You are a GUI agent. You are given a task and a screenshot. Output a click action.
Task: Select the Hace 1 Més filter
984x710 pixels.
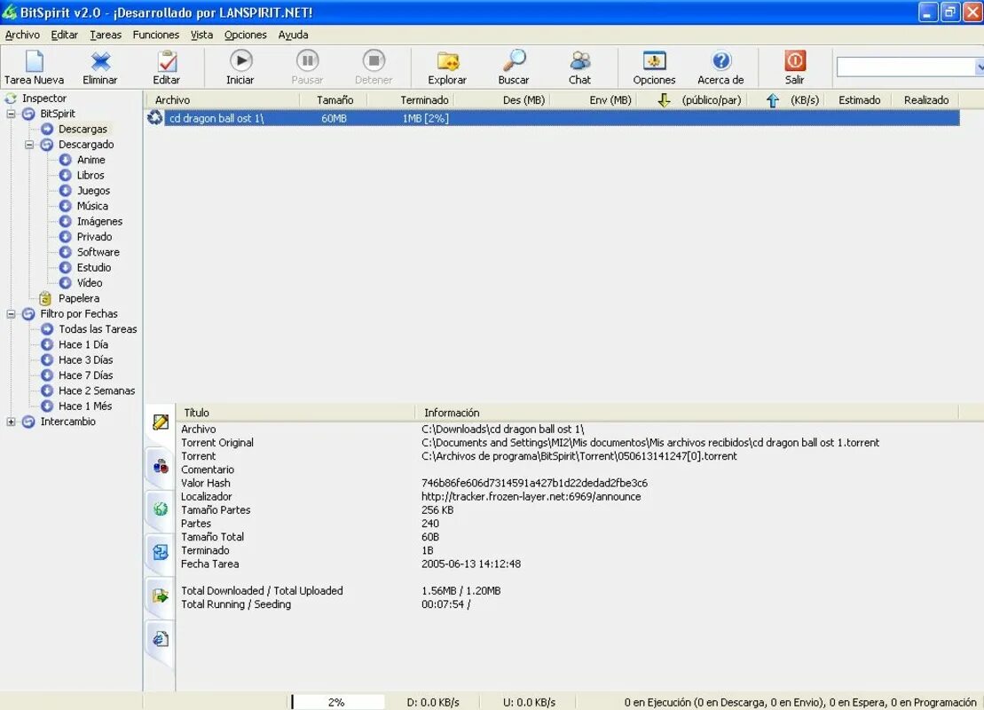[x=84, y=406]
